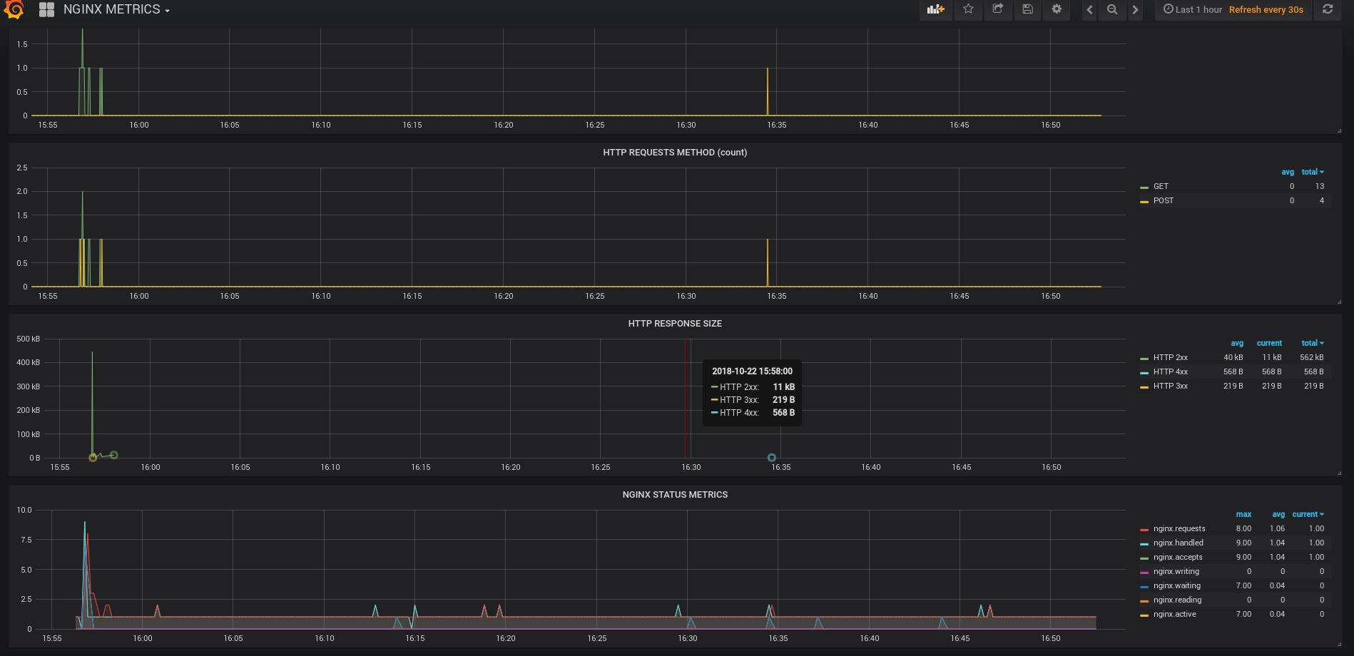Change the GET series color
The image size is (1354, 656).
pos(1144,187)
